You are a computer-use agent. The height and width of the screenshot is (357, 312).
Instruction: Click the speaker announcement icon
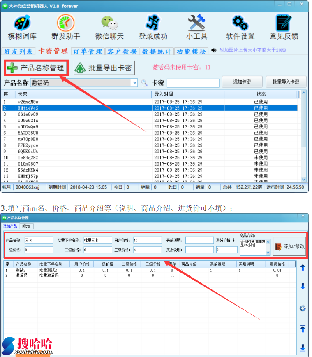214,50
